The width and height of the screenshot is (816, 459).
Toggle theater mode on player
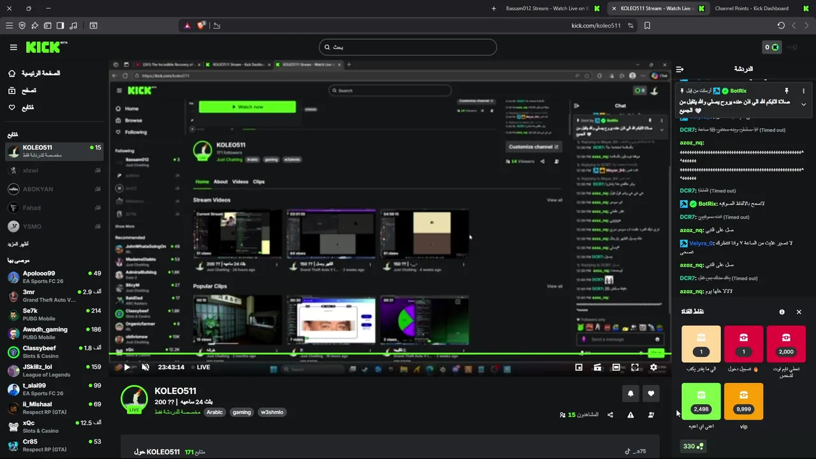[x=616, y=367]
